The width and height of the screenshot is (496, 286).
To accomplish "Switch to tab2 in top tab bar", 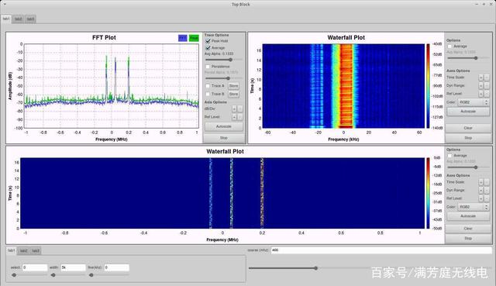I will [19, 19].
